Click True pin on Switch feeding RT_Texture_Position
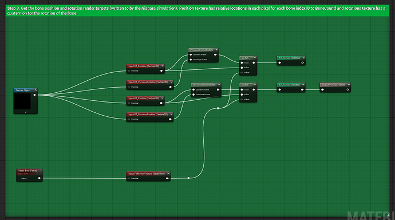 pyautogui.click(x=242, y=90)
